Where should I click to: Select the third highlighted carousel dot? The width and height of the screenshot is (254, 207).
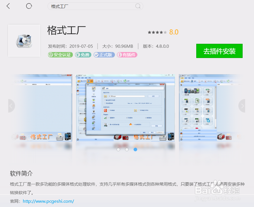point(135,150)
